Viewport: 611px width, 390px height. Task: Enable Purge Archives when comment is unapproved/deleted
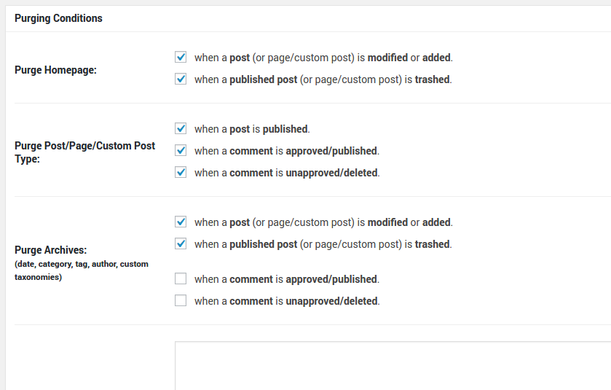pos(181,300)
